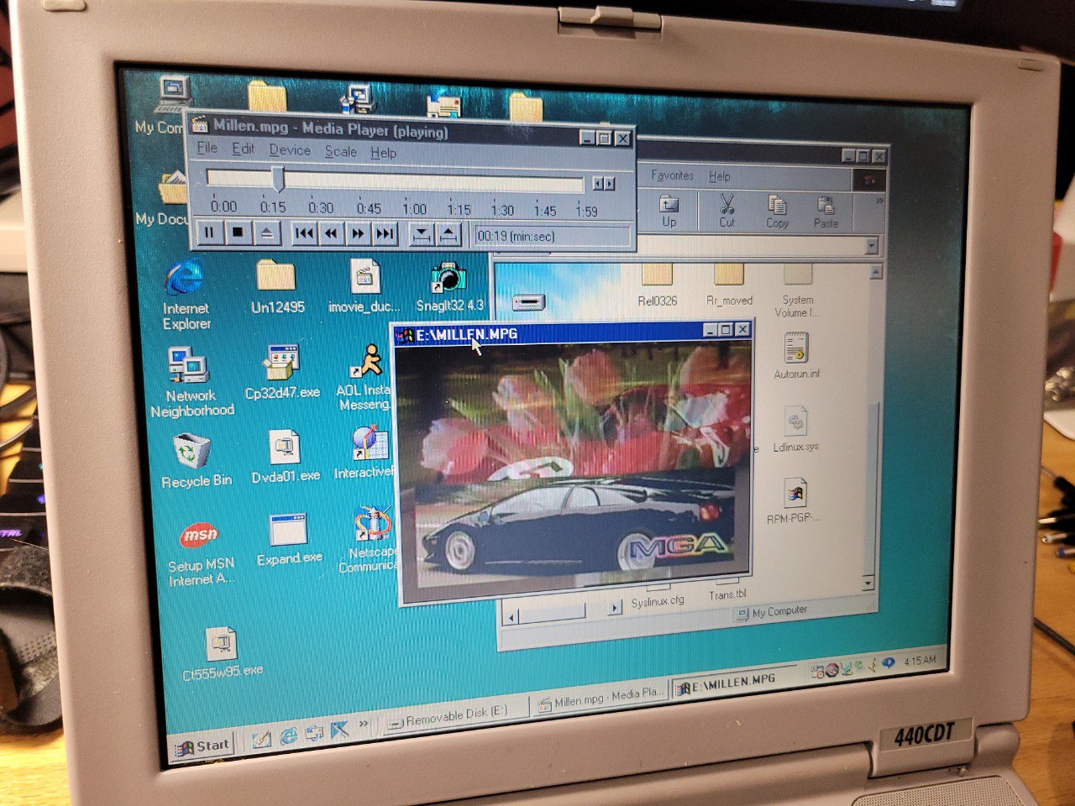Click the Next Mark button in Media Player
The height and width of the screenshot is (806, 1075).
[385, 233]
